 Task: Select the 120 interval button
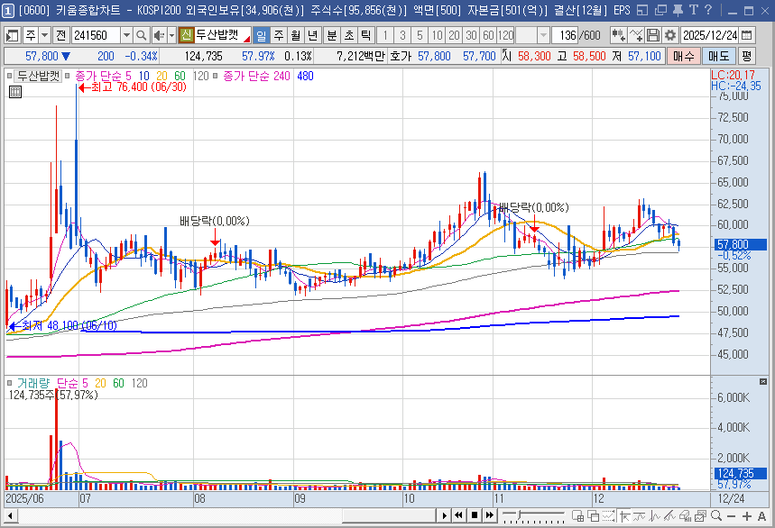[505, 35]
